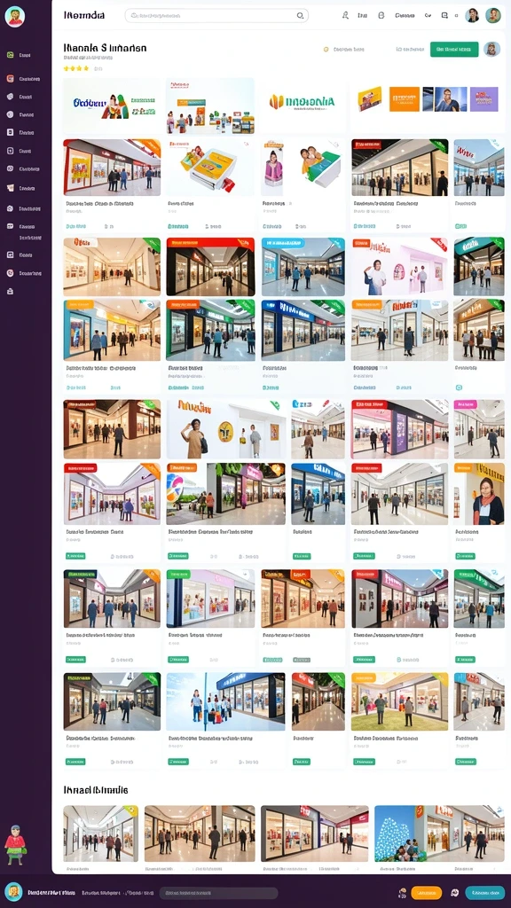Image resolution: width=511 pixels, height=908 pixels.
Task: Click the cartoon character figure low in the sidebar
Action: coord(15,845)
